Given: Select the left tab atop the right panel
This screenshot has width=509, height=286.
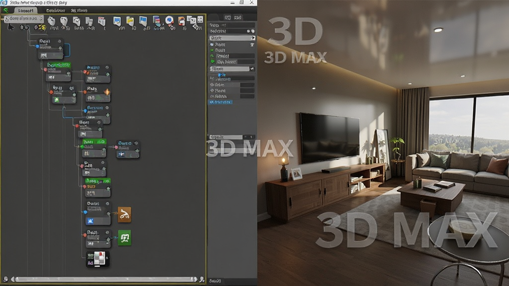Looking at the screenshot, I should tap(228, 17).
